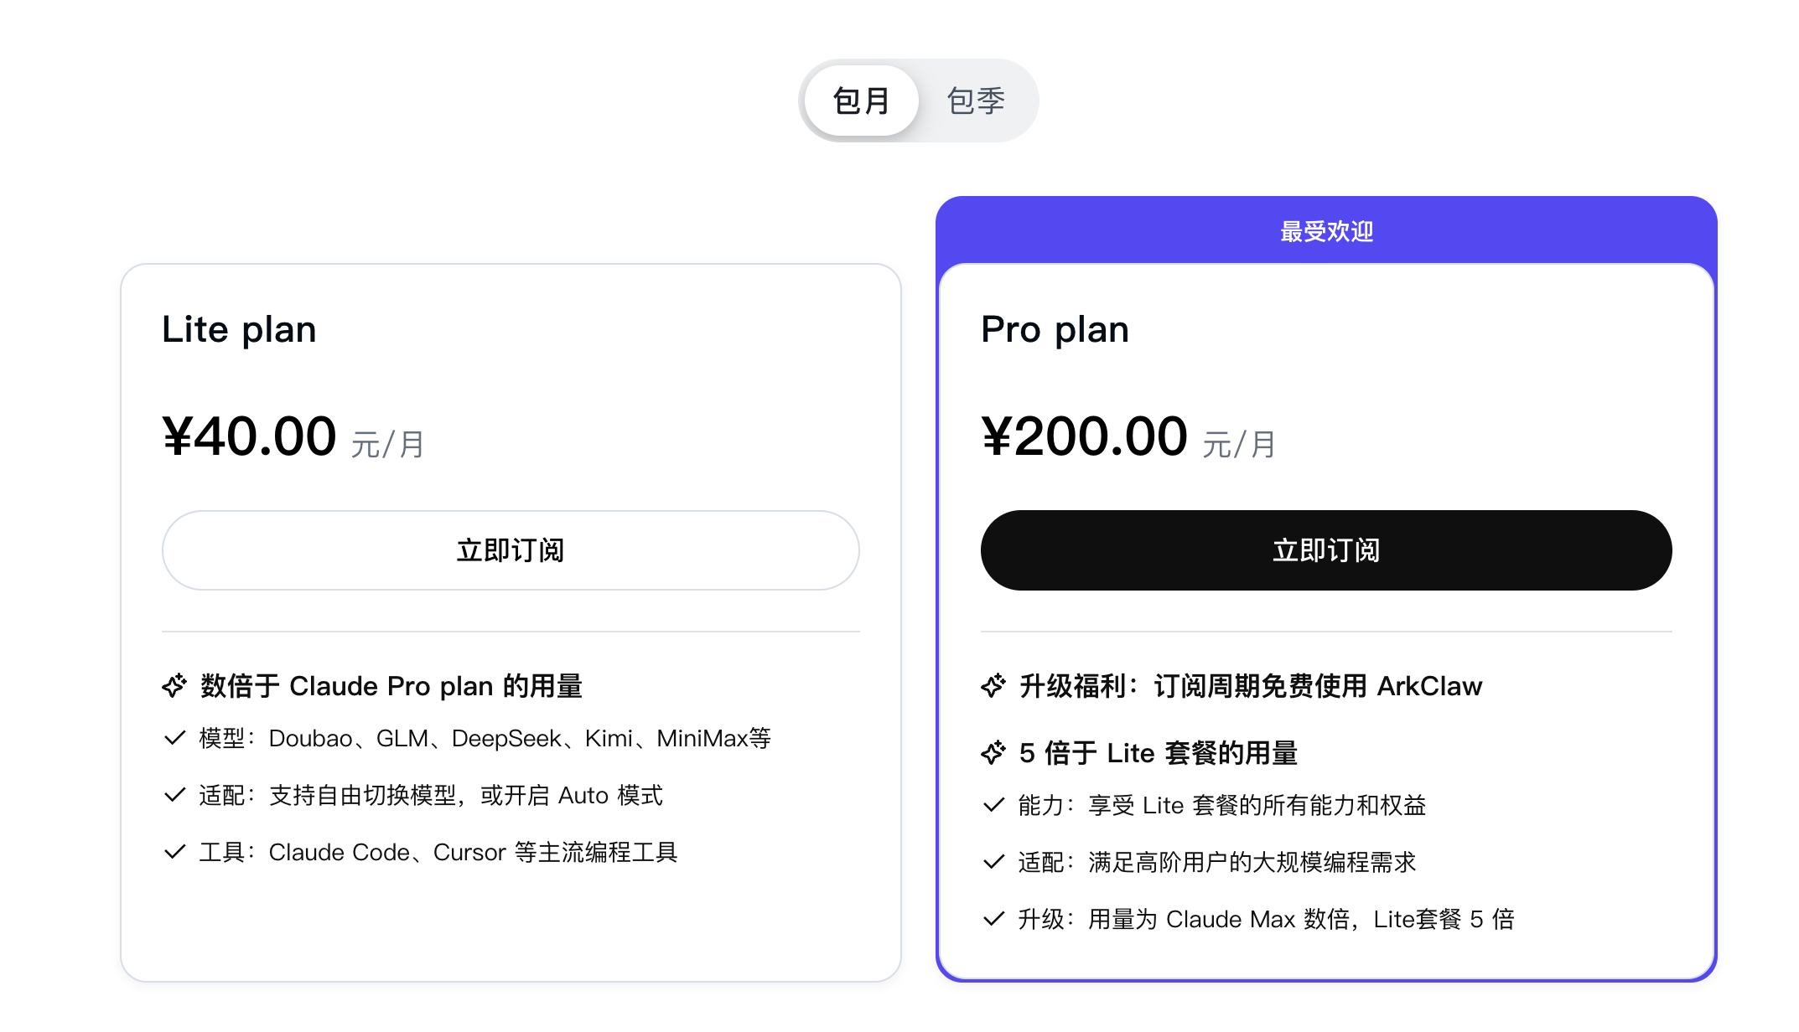
Task: Click the sparkle icon beside ArkClaw upgrade benefit
Action: pos(993,686)
